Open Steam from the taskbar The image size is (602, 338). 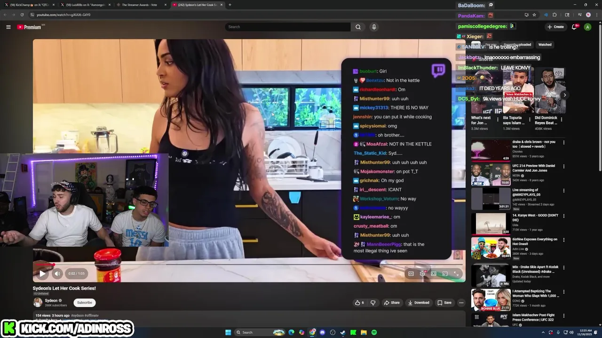(343, 332)
